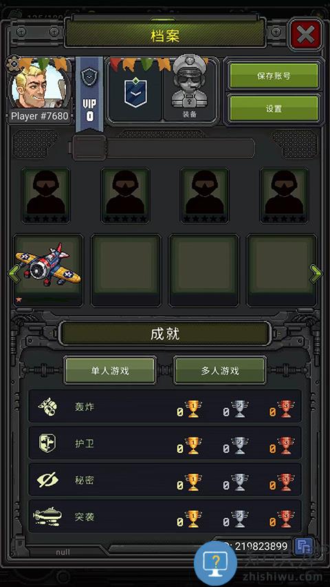Viewport: 330px width, 587px height.
Task: Show previous planes with left green chevron
Action: (x=13, y=274)
